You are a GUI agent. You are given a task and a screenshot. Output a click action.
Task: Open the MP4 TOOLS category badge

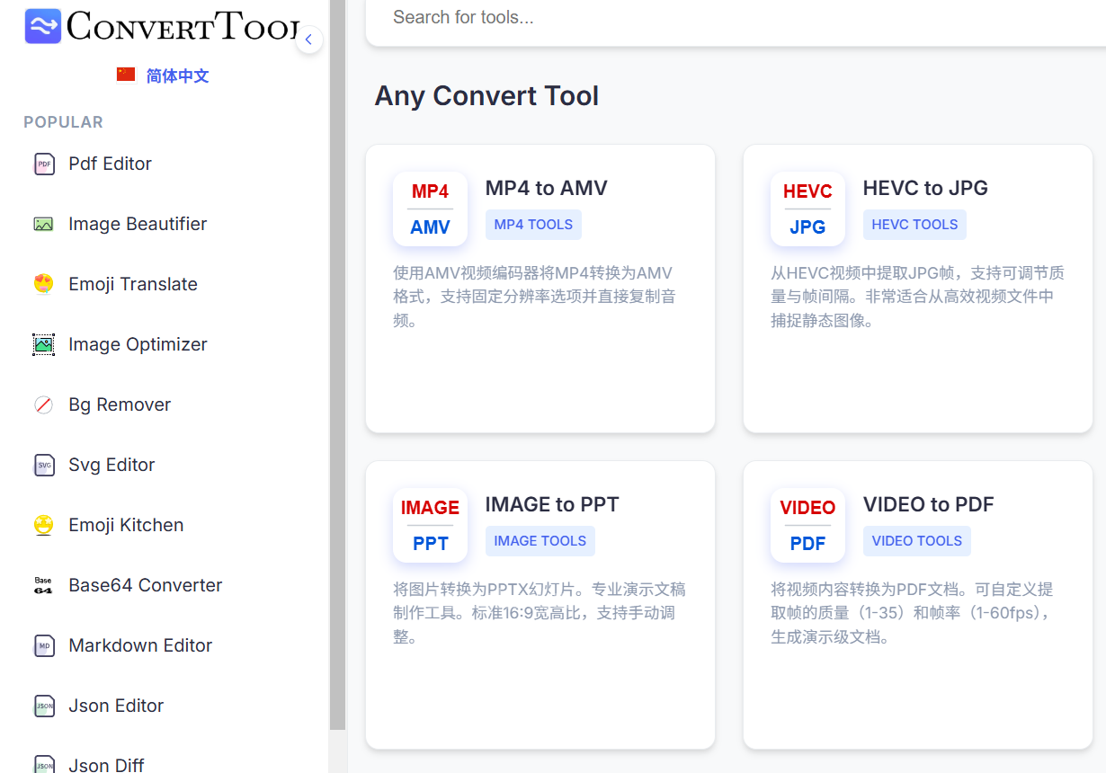click(533, 224)
